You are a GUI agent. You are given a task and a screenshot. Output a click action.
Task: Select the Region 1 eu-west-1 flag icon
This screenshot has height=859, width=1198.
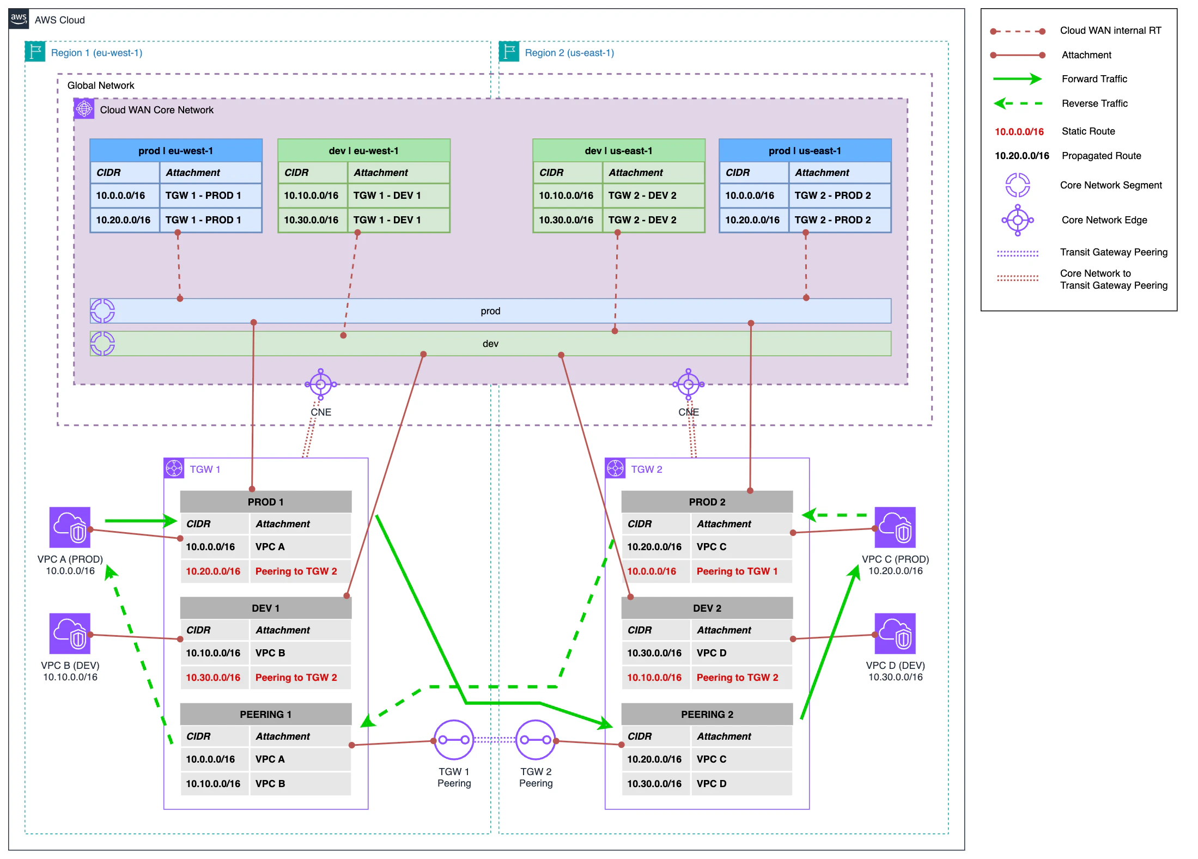[x=34, y=52]
